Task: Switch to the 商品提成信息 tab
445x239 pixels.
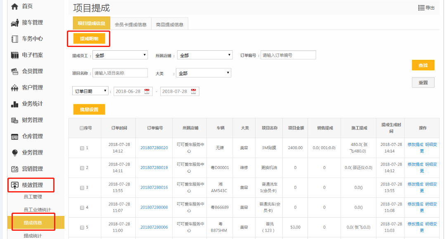Action: (170, 24)
